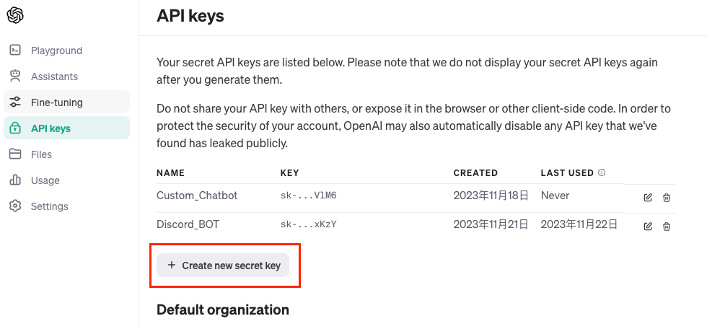This screenshot has width=707, height=329.
Task: Delete the Discord_BOT API key
Action: [667, 226]
